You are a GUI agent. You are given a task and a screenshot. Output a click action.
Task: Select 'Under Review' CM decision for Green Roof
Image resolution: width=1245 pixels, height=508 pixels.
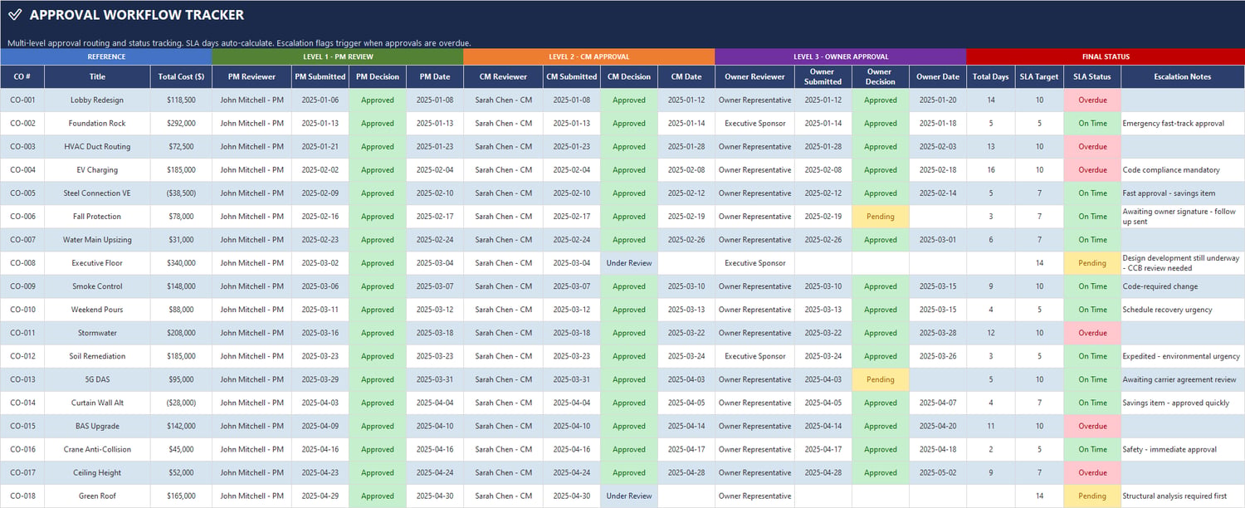[629, 496]
